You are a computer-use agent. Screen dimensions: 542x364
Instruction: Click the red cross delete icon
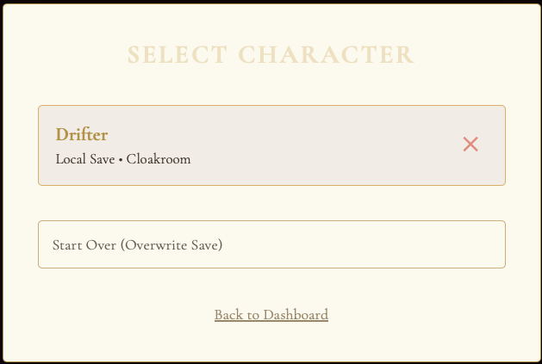point(470,145)
